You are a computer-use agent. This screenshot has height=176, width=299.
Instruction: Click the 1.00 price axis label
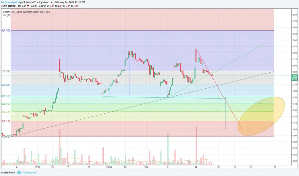(x=295, y=129)
